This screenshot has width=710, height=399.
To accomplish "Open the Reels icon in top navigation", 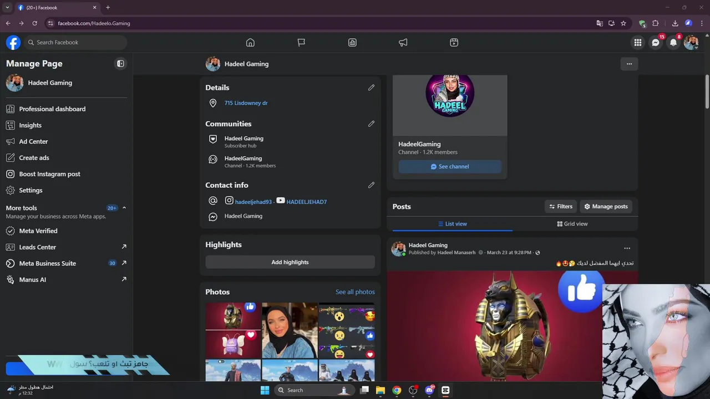I will pyautogui.click(x=454, y=42).
